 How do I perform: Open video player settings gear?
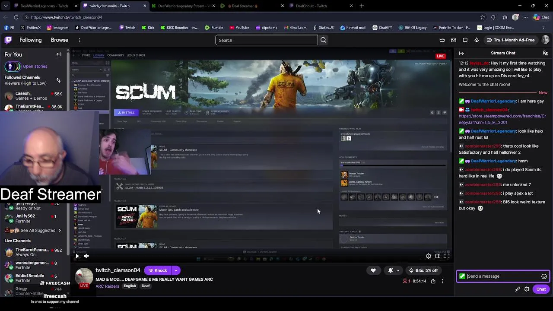coord(429,256)
